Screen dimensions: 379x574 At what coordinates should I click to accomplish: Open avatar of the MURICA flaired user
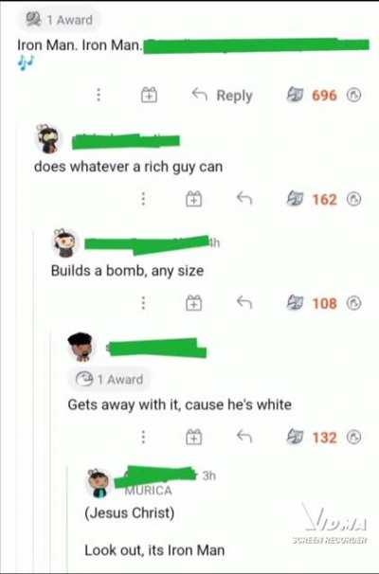coord(99,483)
